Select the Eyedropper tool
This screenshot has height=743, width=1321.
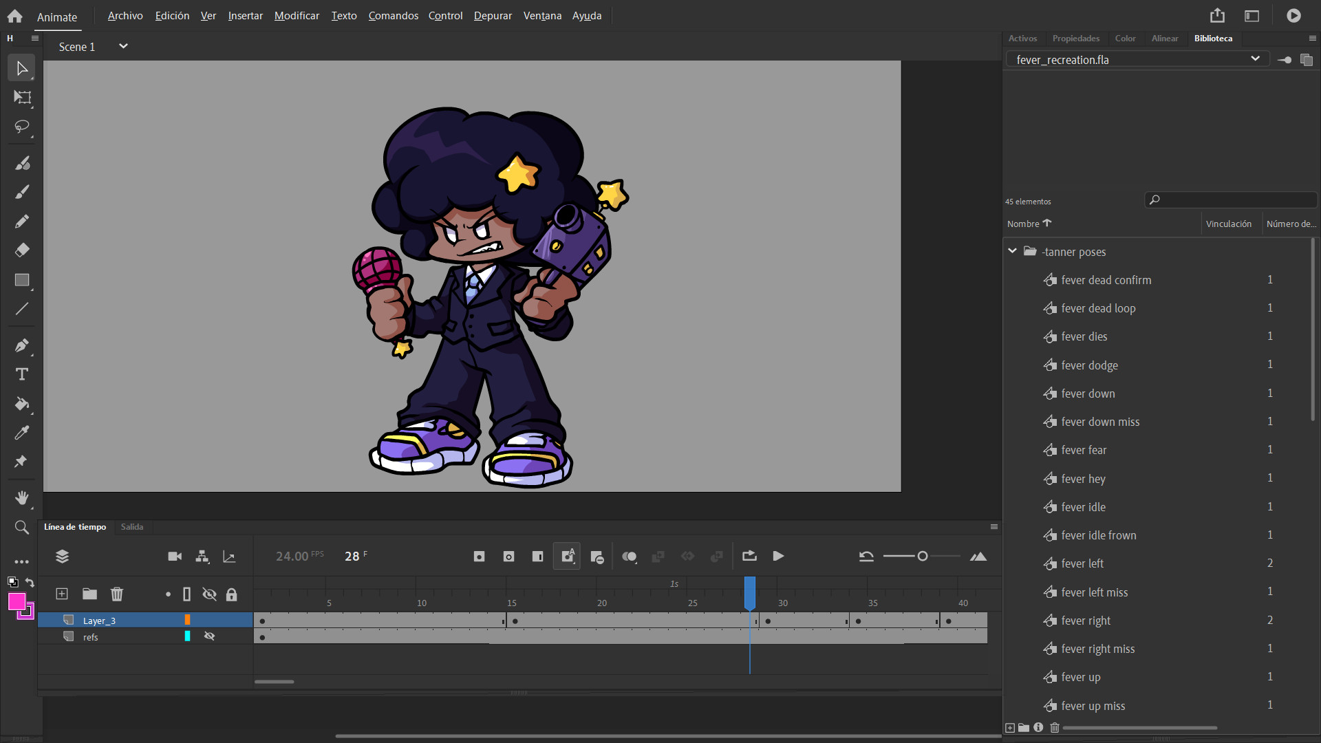coord(21,432)
